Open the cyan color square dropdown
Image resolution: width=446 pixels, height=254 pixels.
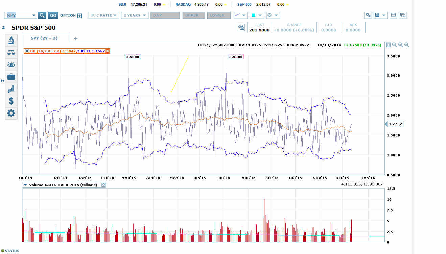pos(260,15)
